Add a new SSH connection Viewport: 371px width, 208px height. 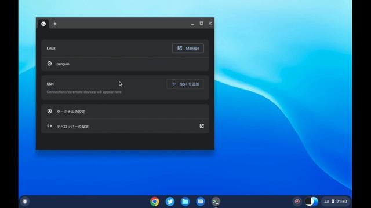185,84
